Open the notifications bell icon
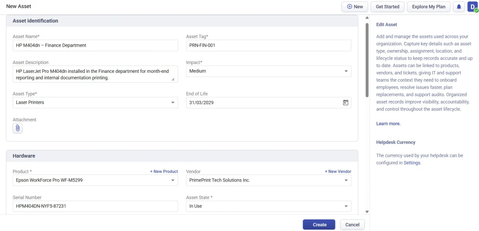Screen dimensions: 479x231 click(x=458, y=7)
